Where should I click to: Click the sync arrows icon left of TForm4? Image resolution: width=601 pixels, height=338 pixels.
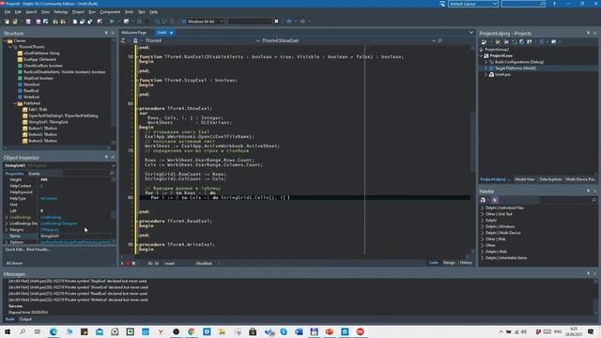[x=123, y=40]
